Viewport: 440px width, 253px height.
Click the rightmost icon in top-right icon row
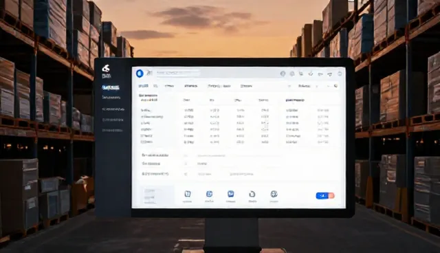point(340,74)
